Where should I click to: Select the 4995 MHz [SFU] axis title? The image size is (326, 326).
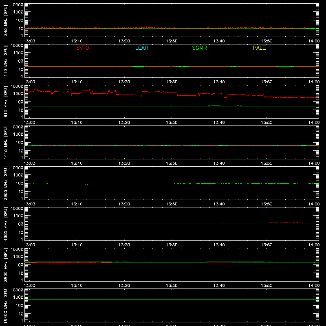click(x=5, y=224)
